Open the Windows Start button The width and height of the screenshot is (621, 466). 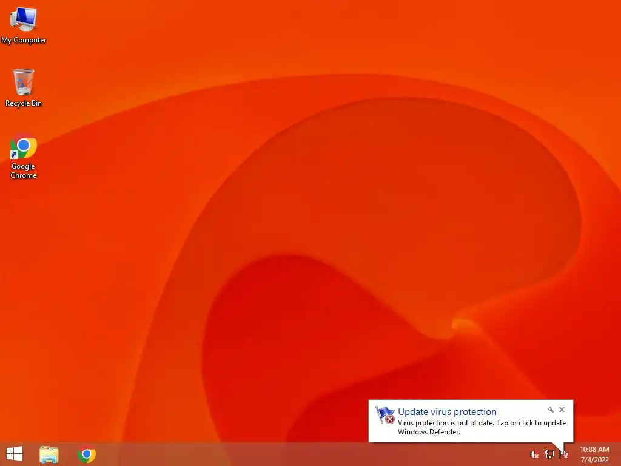coord(15,454)
